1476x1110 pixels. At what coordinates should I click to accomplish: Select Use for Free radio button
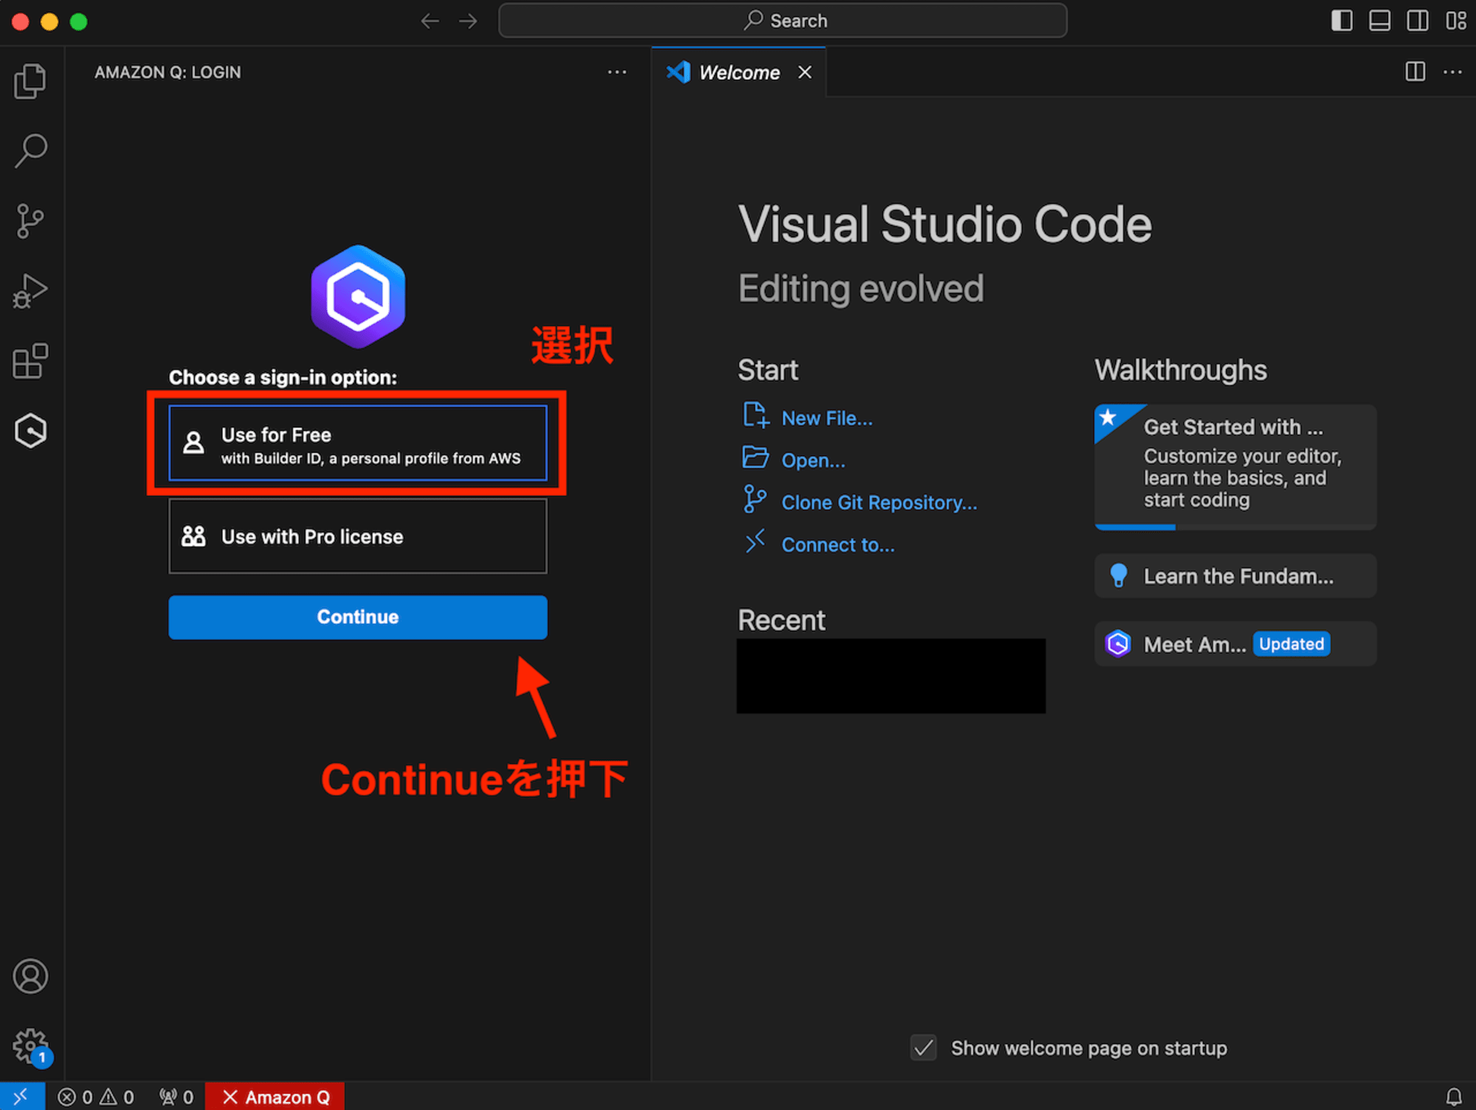(x=358, y=445)
